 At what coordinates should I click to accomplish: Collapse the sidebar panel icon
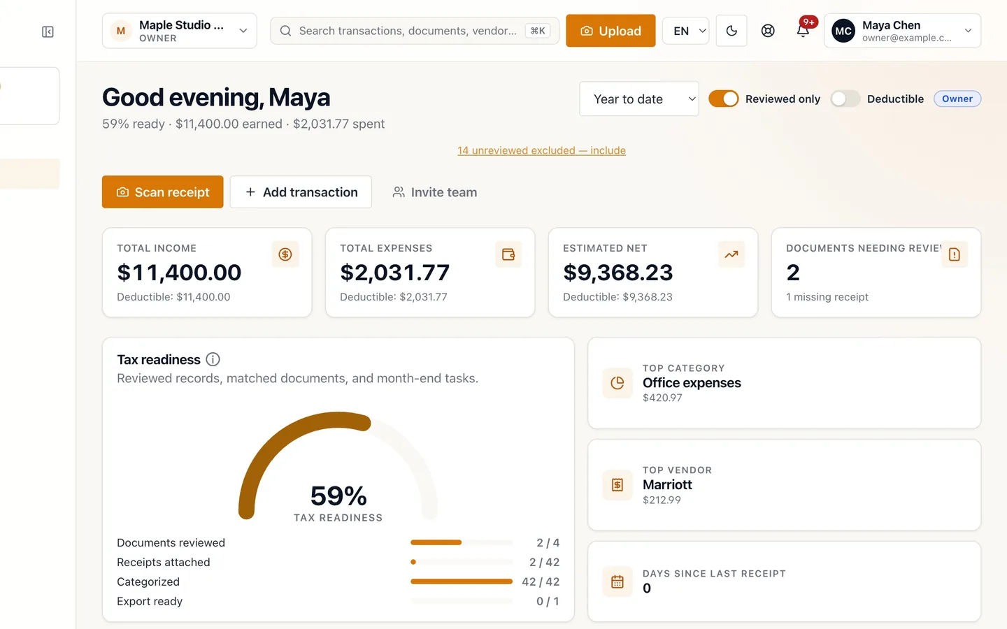[x=48, y=31]
